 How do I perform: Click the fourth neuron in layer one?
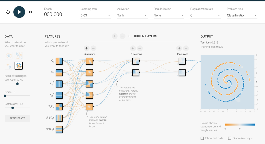89,95
